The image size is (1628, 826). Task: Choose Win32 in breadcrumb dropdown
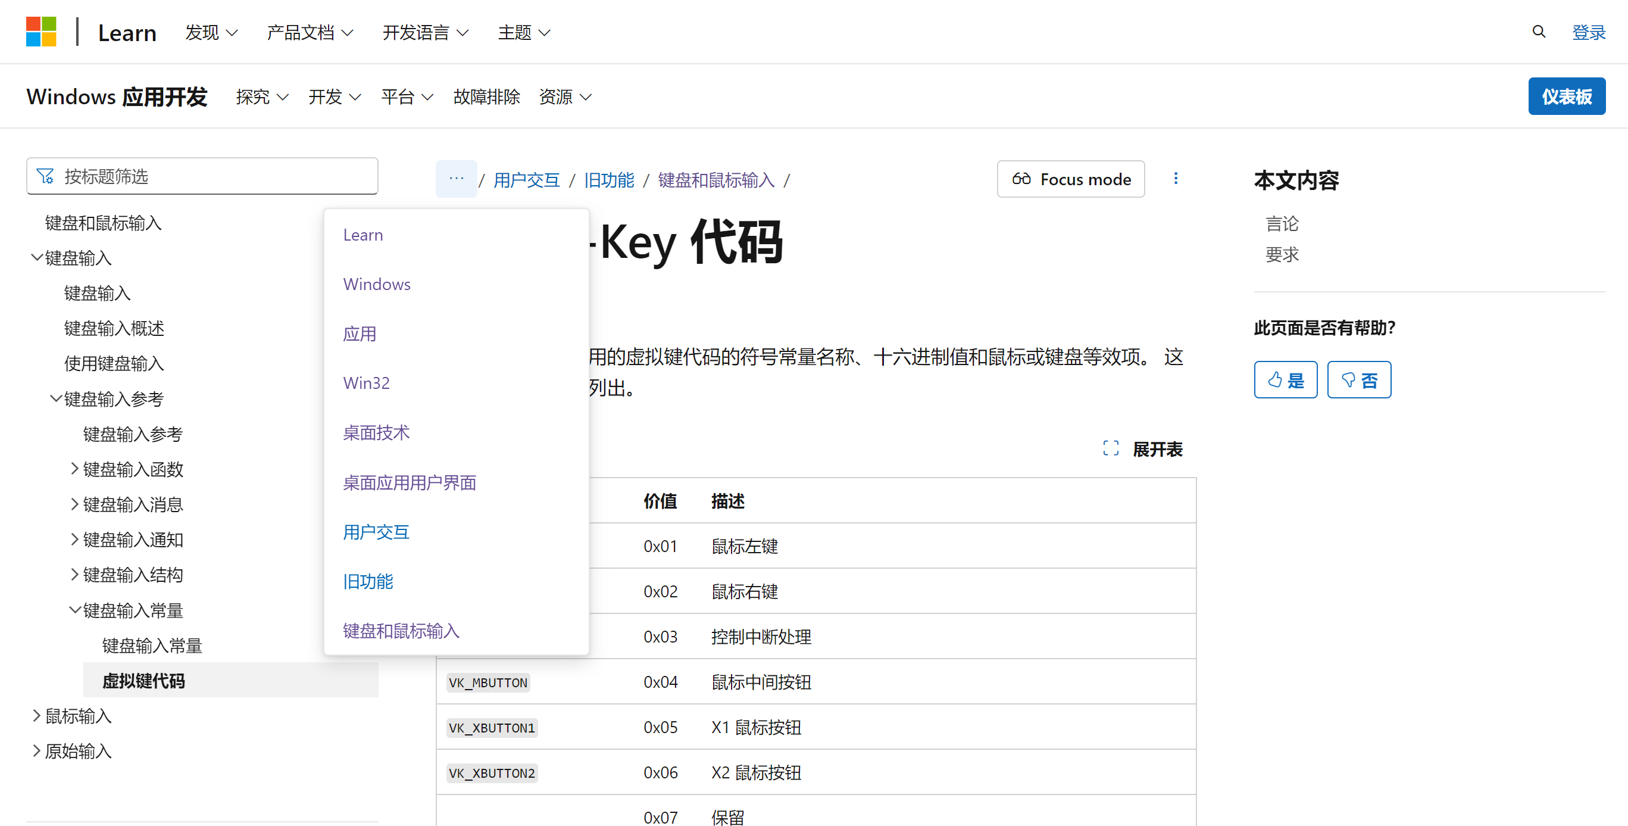tap(367, 383)
